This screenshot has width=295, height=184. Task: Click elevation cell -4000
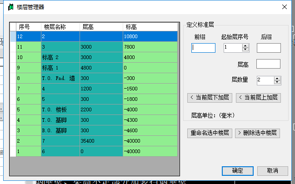tap(150, 109)
